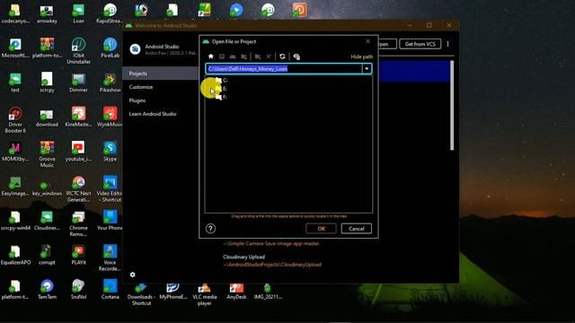Open the MyPhoneExplorer desktop shortcut
This screenshot has height=323, width=575.
[x=173, y=292]
